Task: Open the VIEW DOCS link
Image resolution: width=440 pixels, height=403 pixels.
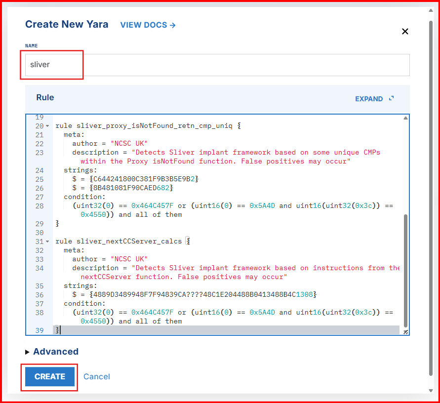Action: click(x=148, y=25)
